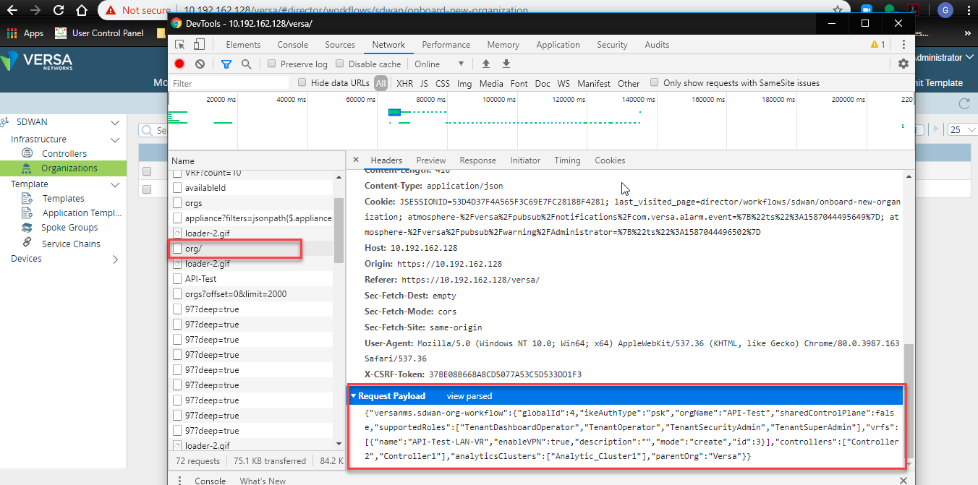
Task: Collapse Request Payload section triangle
Action: 353,396
